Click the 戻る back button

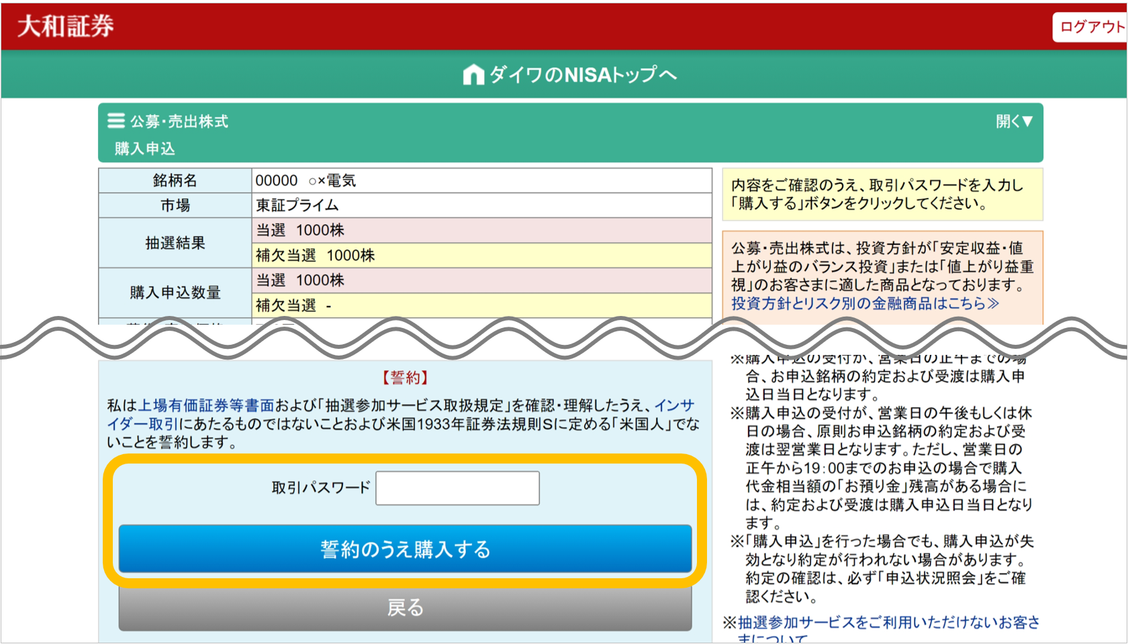click(x=405, y=608)
